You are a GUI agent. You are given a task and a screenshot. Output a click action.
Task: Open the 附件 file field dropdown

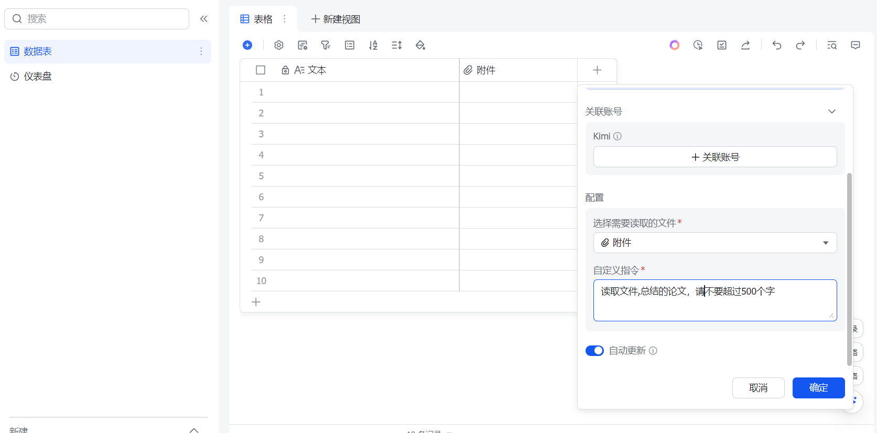[714, 243]
